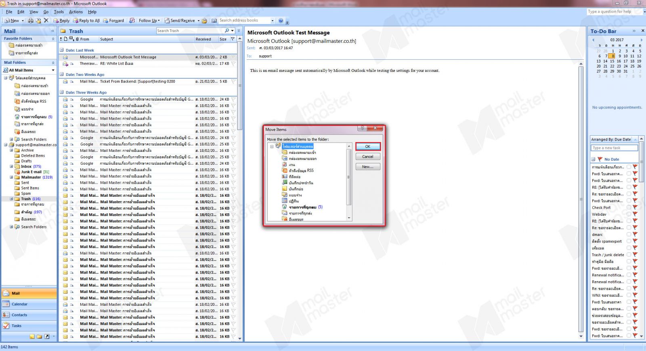Viewport: 646px width, 351px height.
Task: Click the help question button in Move Items
Action: [x=362, y=128]
